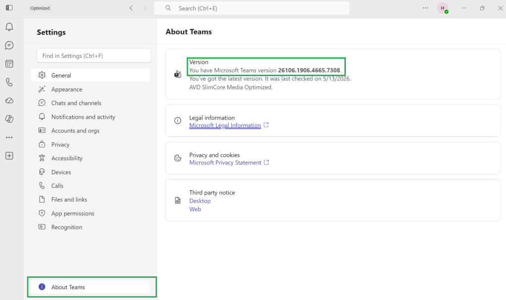
Task: Open Chats and channels settings
Action: (90, 103)
